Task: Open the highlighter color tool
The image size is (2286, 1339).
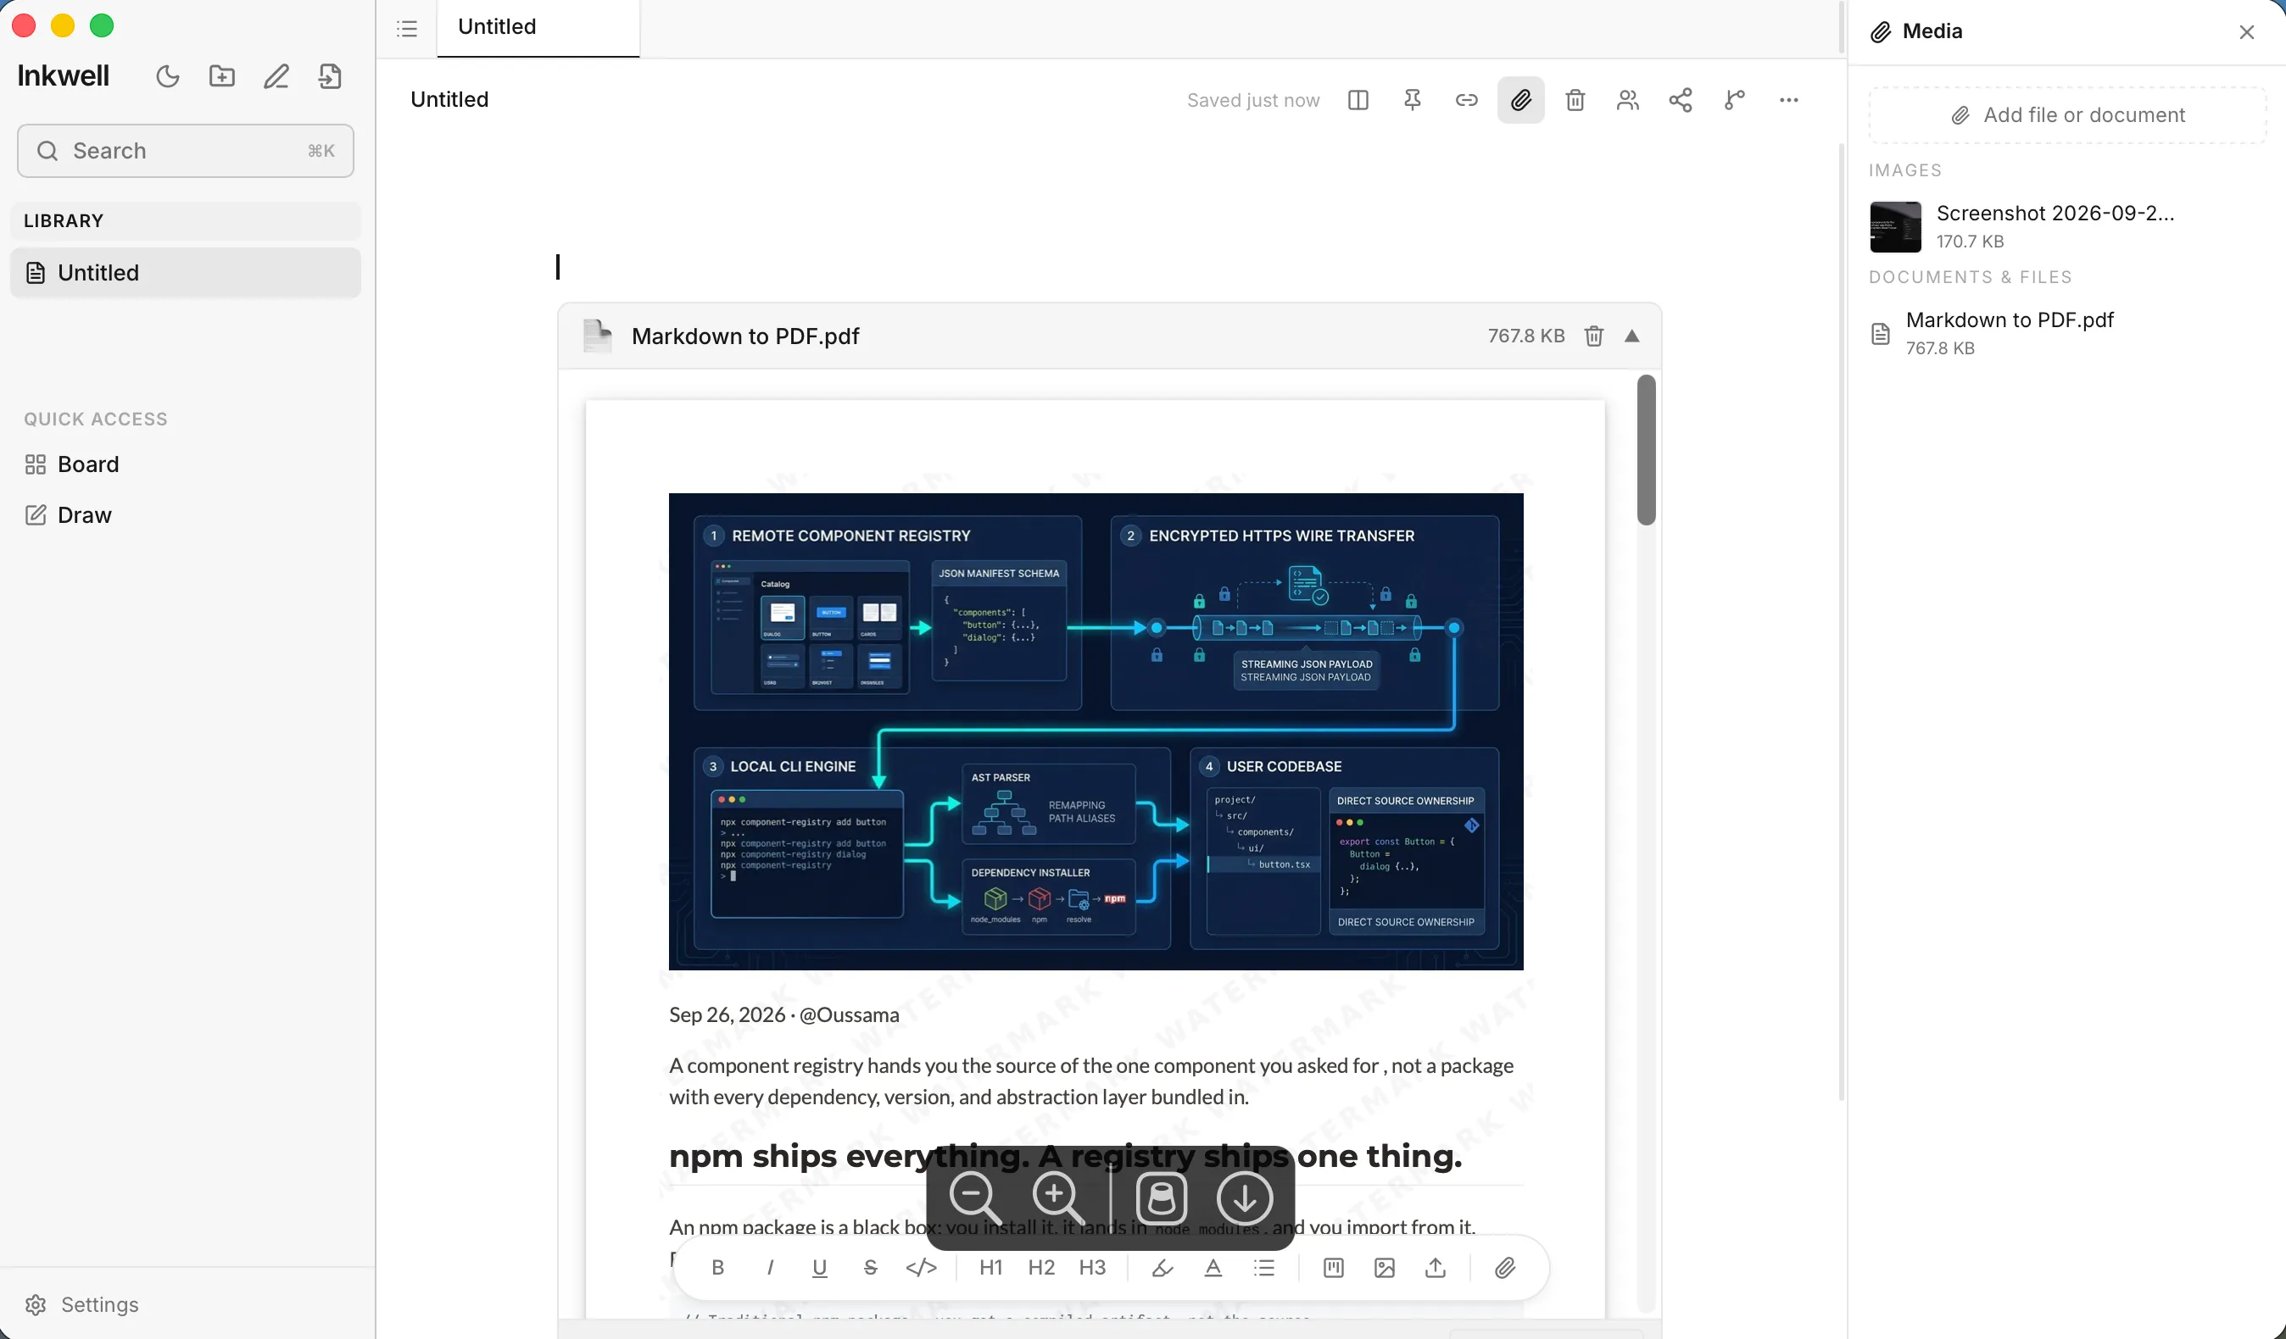Action: (x=1162, y=1267)
